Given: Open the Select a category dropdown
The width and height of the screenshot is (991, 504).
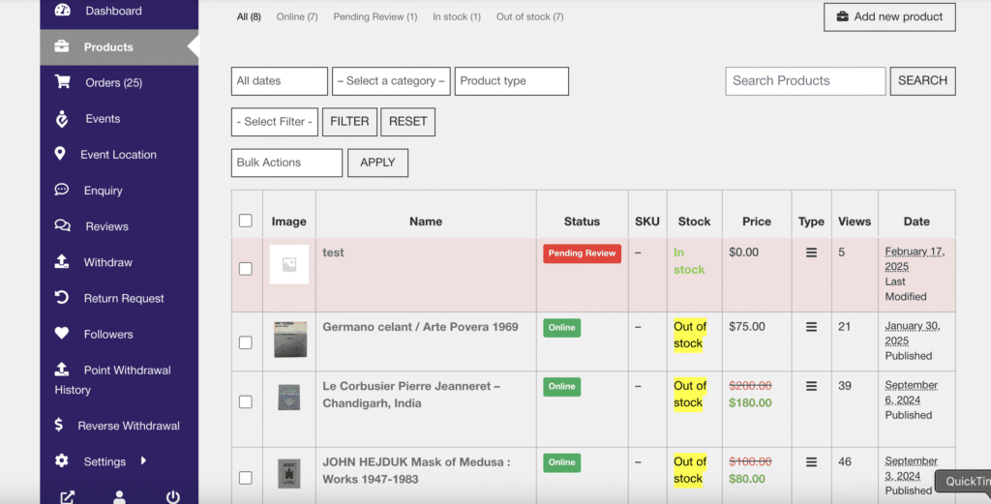Looking at the screenshot, I should (391, 81).
